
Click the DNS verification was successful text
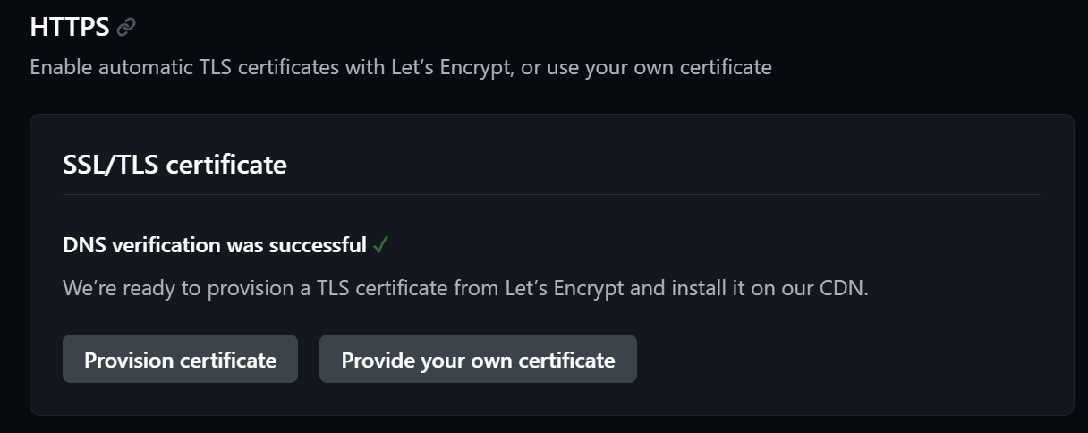215,245
